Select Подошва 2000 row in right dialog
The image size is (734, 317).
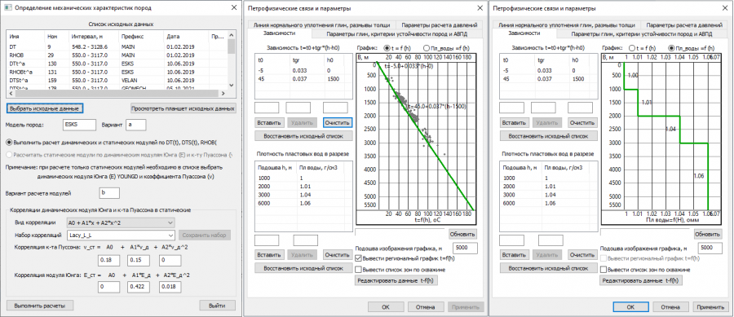(x=548, y=186)
